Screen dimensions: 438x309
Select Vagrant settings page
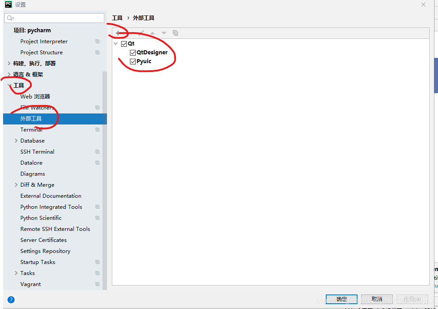pos(30,284)
